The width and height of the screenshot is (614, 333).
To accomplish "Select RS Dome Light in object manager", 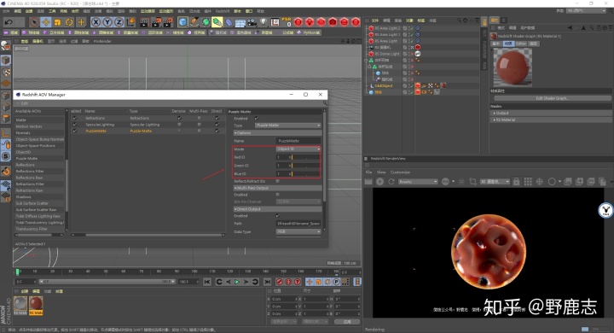I will [387, 54].
